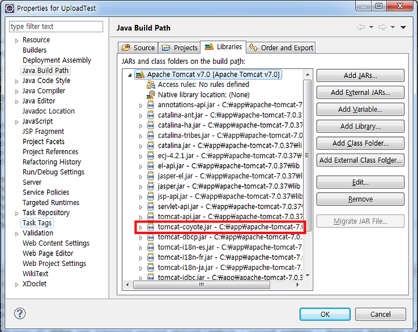Open the view menu triangle
This screenshot has height=332, width=418.
[403, 27]
